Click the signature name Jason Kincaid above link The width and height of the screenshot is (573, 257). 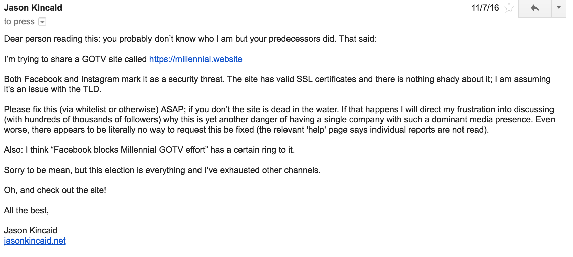pyautogui.click(x=31, y=230)
